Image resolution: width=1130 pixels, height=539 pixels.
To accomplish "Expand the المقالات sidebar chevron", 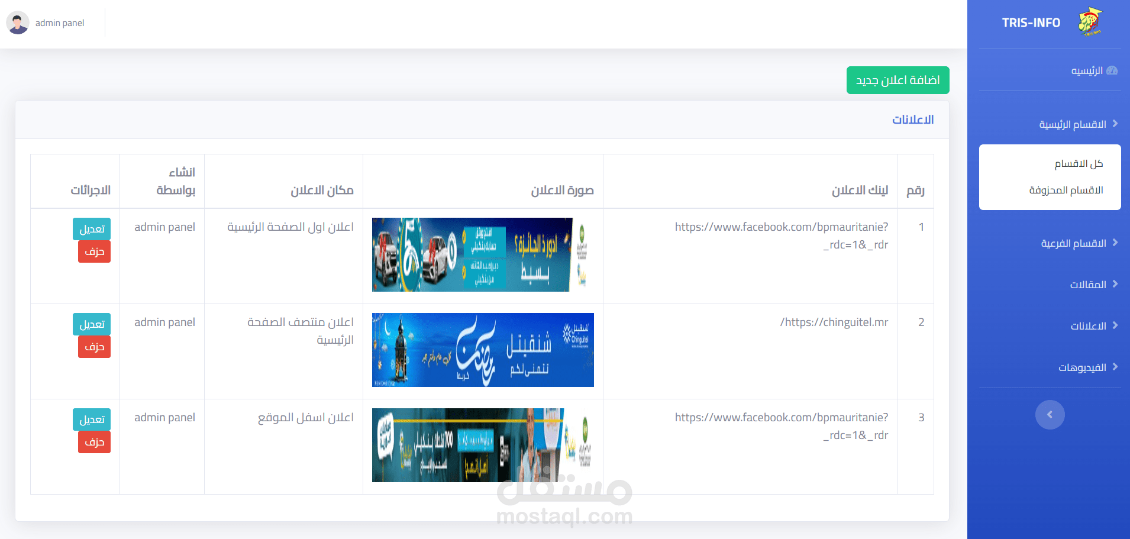I will [1115, 284].
